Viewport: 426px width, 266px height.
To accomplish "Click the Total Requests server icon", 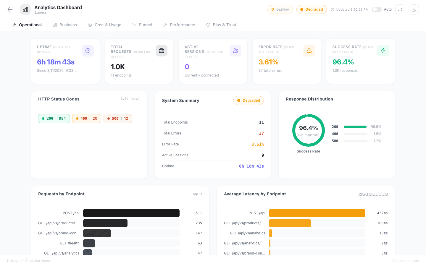I will [162, 51].
